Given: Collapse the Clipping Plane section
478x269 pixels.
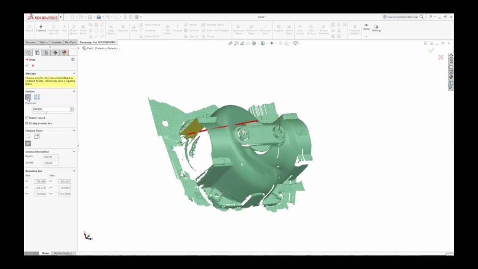Looking at the screenshot, I should pyautogui.click(x=74, y=131).
